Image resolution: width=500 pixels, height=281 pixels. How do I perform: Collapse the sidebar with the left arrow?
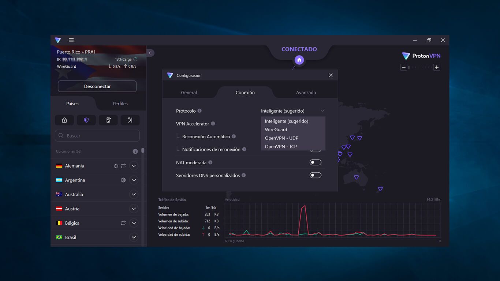(x=150, y=53)
